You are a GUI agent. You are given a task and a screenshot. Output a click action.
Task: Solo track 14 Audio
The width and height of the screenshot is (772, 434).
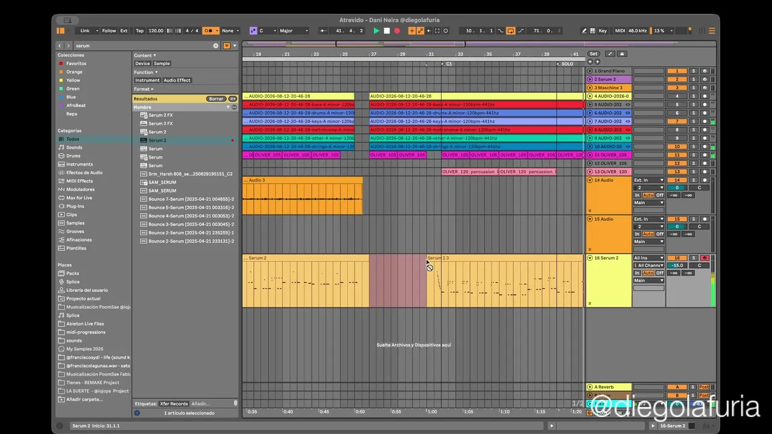[694, 180]
